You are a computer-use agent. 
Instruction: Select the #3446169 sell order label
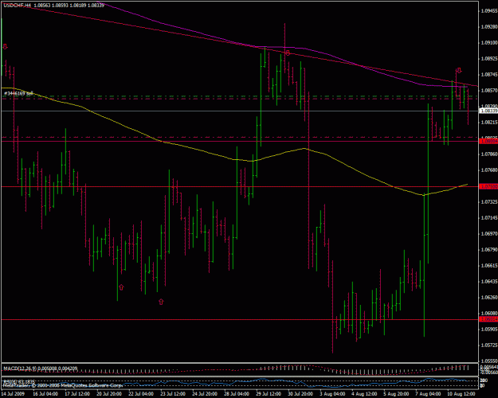tap(18, 93)
